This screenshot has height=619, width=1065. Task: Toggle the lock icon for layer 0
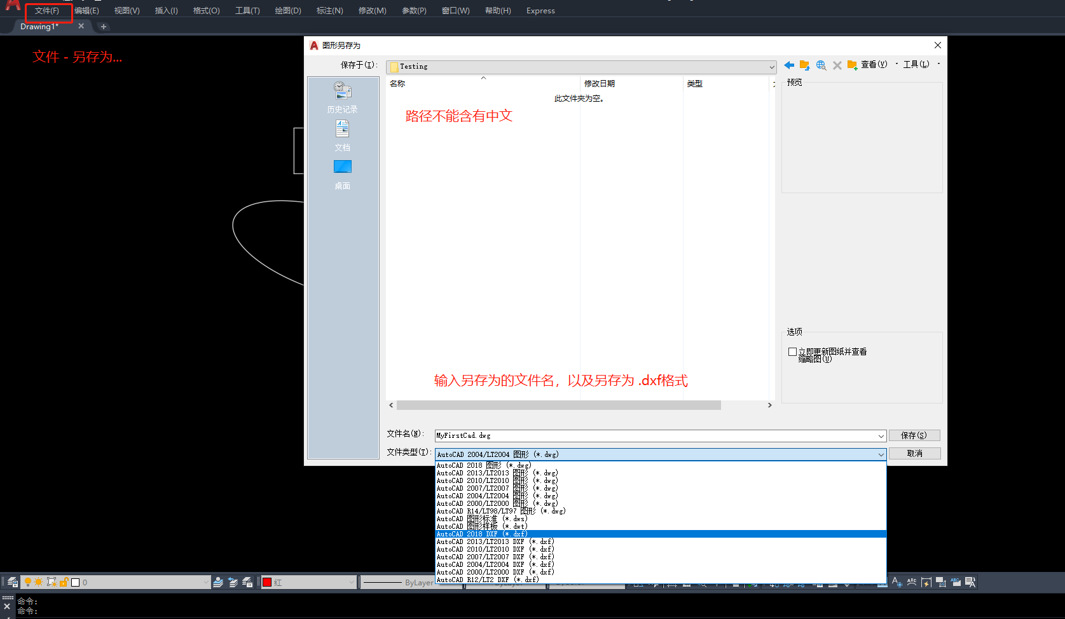pos(64,582)
